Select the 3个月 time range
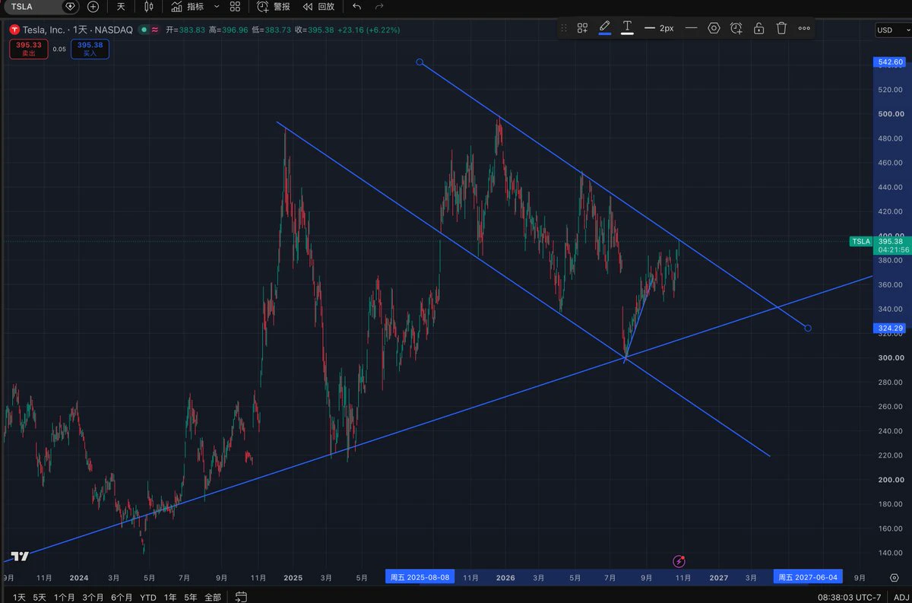Image resolution: width=912 pixels, height=603 pixels. coord(93,597)
